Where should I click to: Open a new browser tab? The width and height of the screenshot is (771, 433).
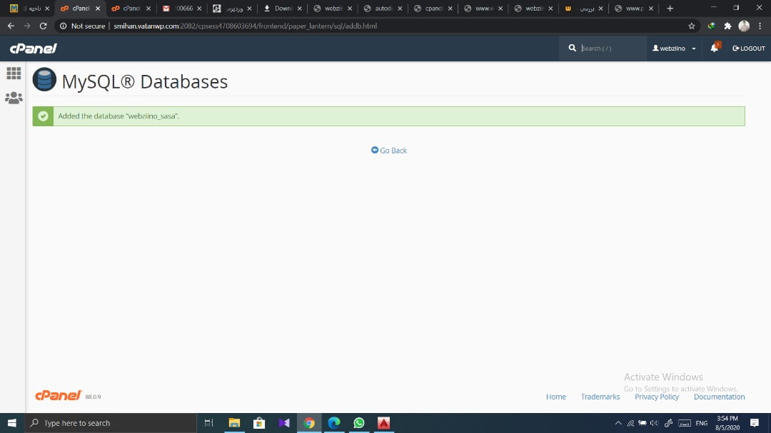click(670, 9)
